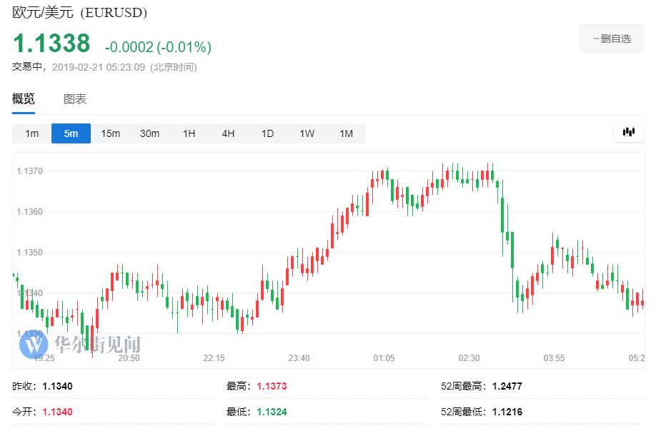Click the 52周最高 value 1.2477
The width and height of the screenshot is (656, 436).
507,386
